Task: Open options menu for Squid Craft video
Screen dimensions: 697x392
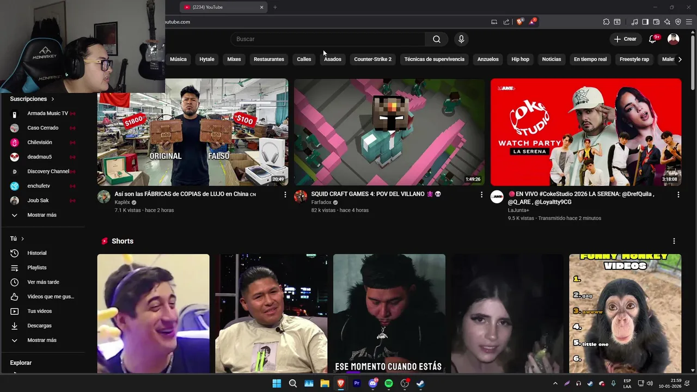Action: (x=481, y=194)
